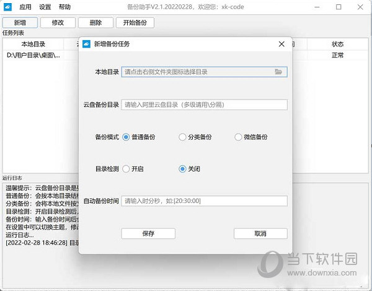Focus the 云盘备份目录 input field
Image resolution: width=372 pixels, height=291 pixels.
(x=204, y=105)
